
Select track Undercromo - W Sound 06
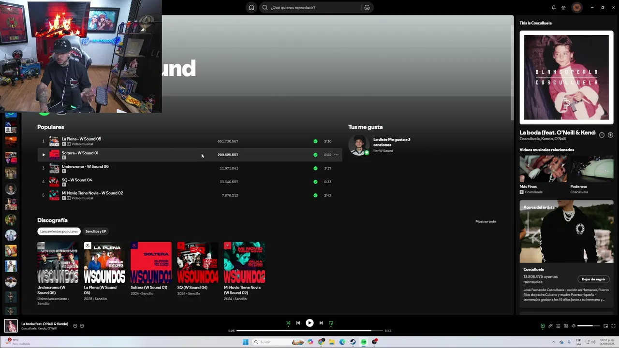(85, 166)
